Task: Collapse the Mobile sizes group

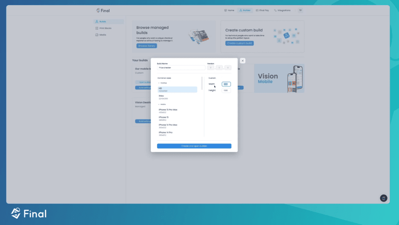Action: [159, 105]
